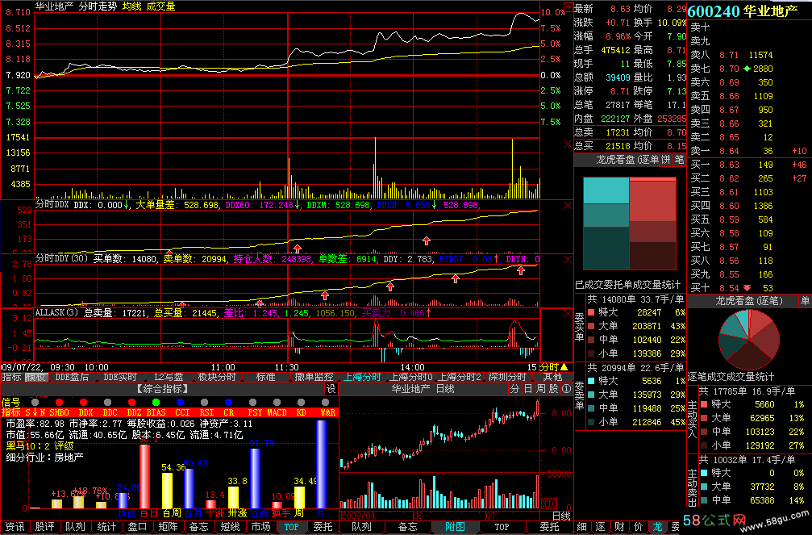The image size is (812, 535).
Task: Open the 资讯 bottom tab
Action: tap(15, 527)
